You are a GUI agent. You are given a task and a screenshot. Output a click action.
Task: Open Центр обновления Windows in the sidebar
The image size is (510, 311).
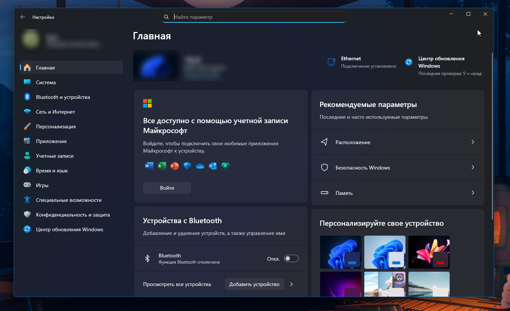(x=71, y=229)
